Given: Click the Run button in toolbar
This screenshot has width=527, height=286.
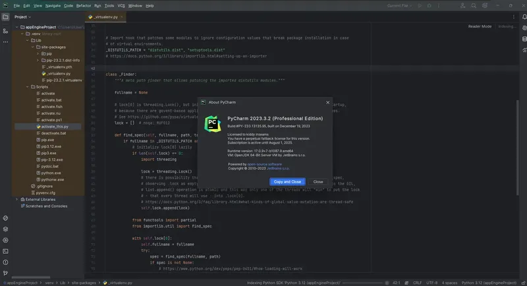Looking at the screenshot, I should point(420,6).
